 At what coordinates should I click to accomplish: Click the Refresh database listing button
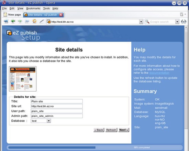point(111,130)
